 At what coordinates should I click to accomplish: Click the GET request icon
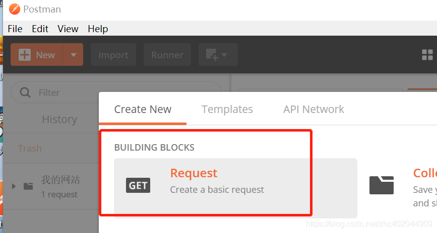[138, 185]
